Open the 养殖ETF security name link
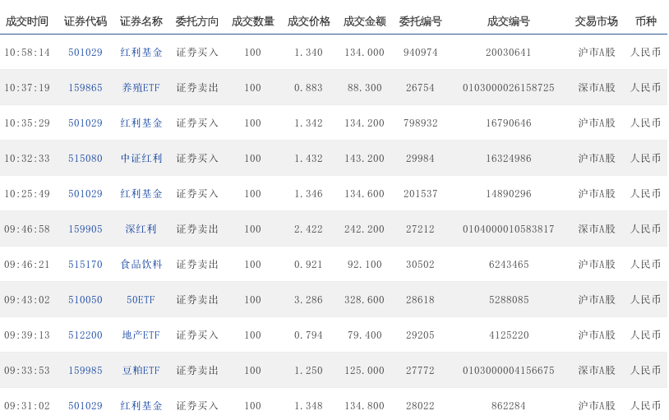The width and height of the screenshot is (669, 420). click(141, 88)
